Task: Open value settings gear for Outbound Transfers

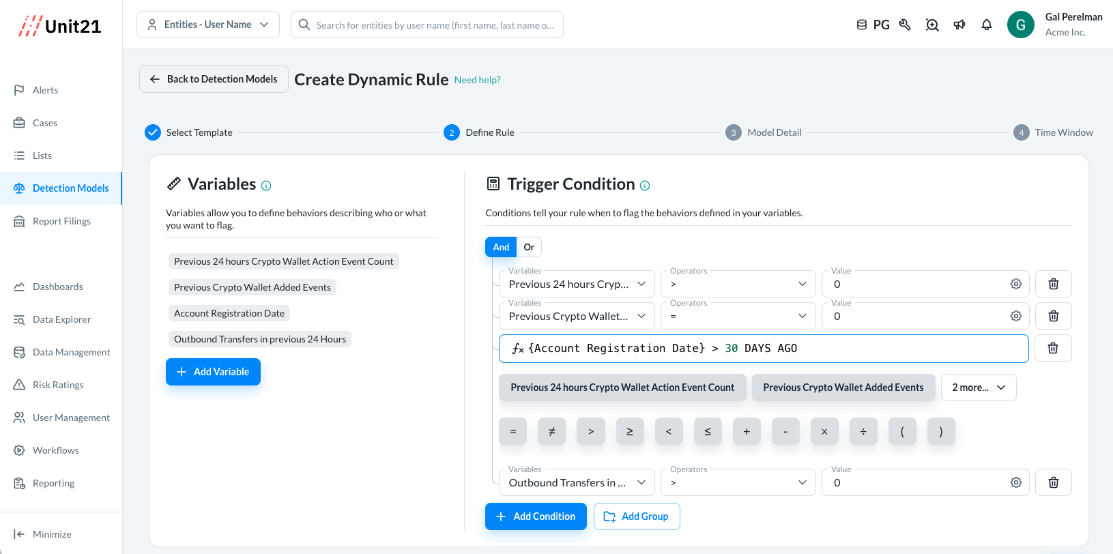Action: pos(1015,483)
